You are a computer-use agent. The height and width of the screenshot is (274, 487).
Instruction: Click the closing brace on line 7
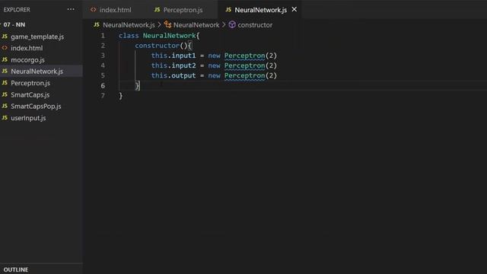click(x=121, y=96)
